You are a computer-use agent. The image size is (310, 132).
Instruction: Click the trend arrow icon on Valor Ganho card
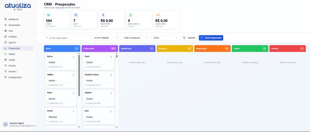click(158, 15)
